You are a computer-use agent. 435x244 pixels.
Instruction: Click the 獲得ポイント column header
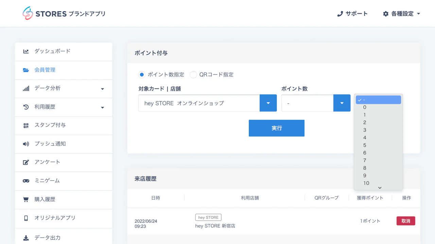[370, 198]
